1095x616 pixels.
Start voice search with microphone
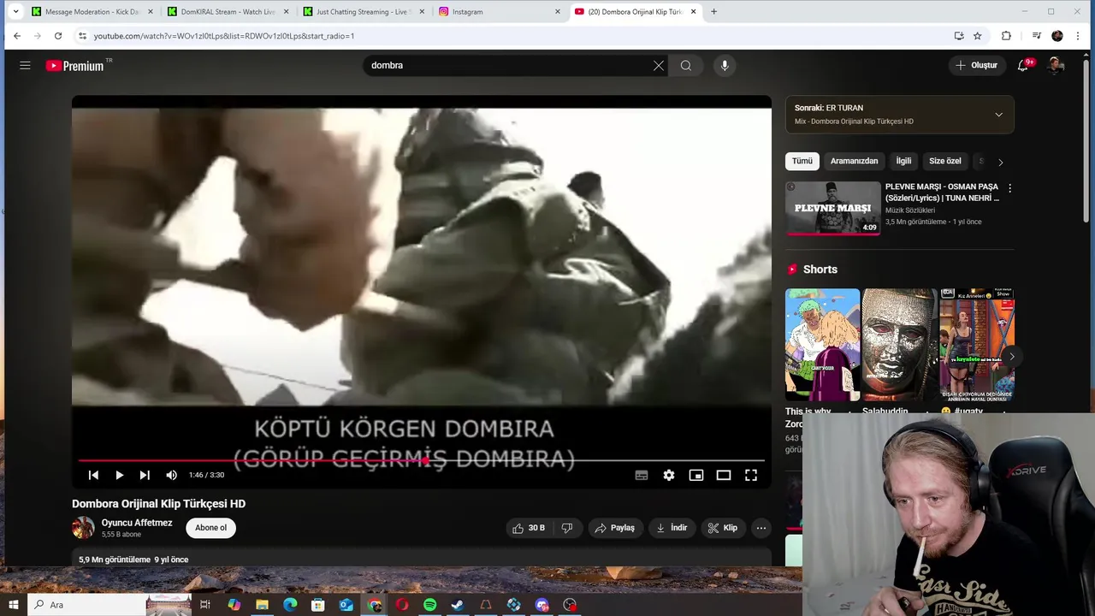coord(725,65)
